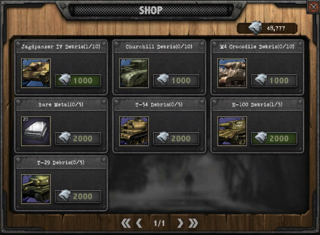Go to the previous shop page
Image resolution: width=320 pixels, height=235 pixels.
click(139, 223)
